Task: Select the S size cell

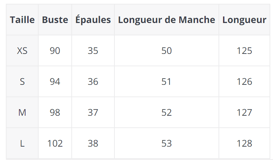Action: pos(22,82)
